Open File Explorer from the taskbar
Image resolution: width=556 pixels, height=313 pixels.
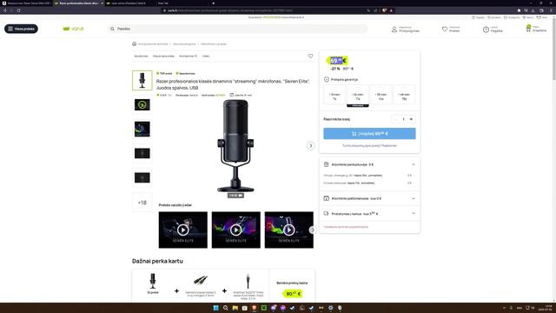[x=235, y=308]
